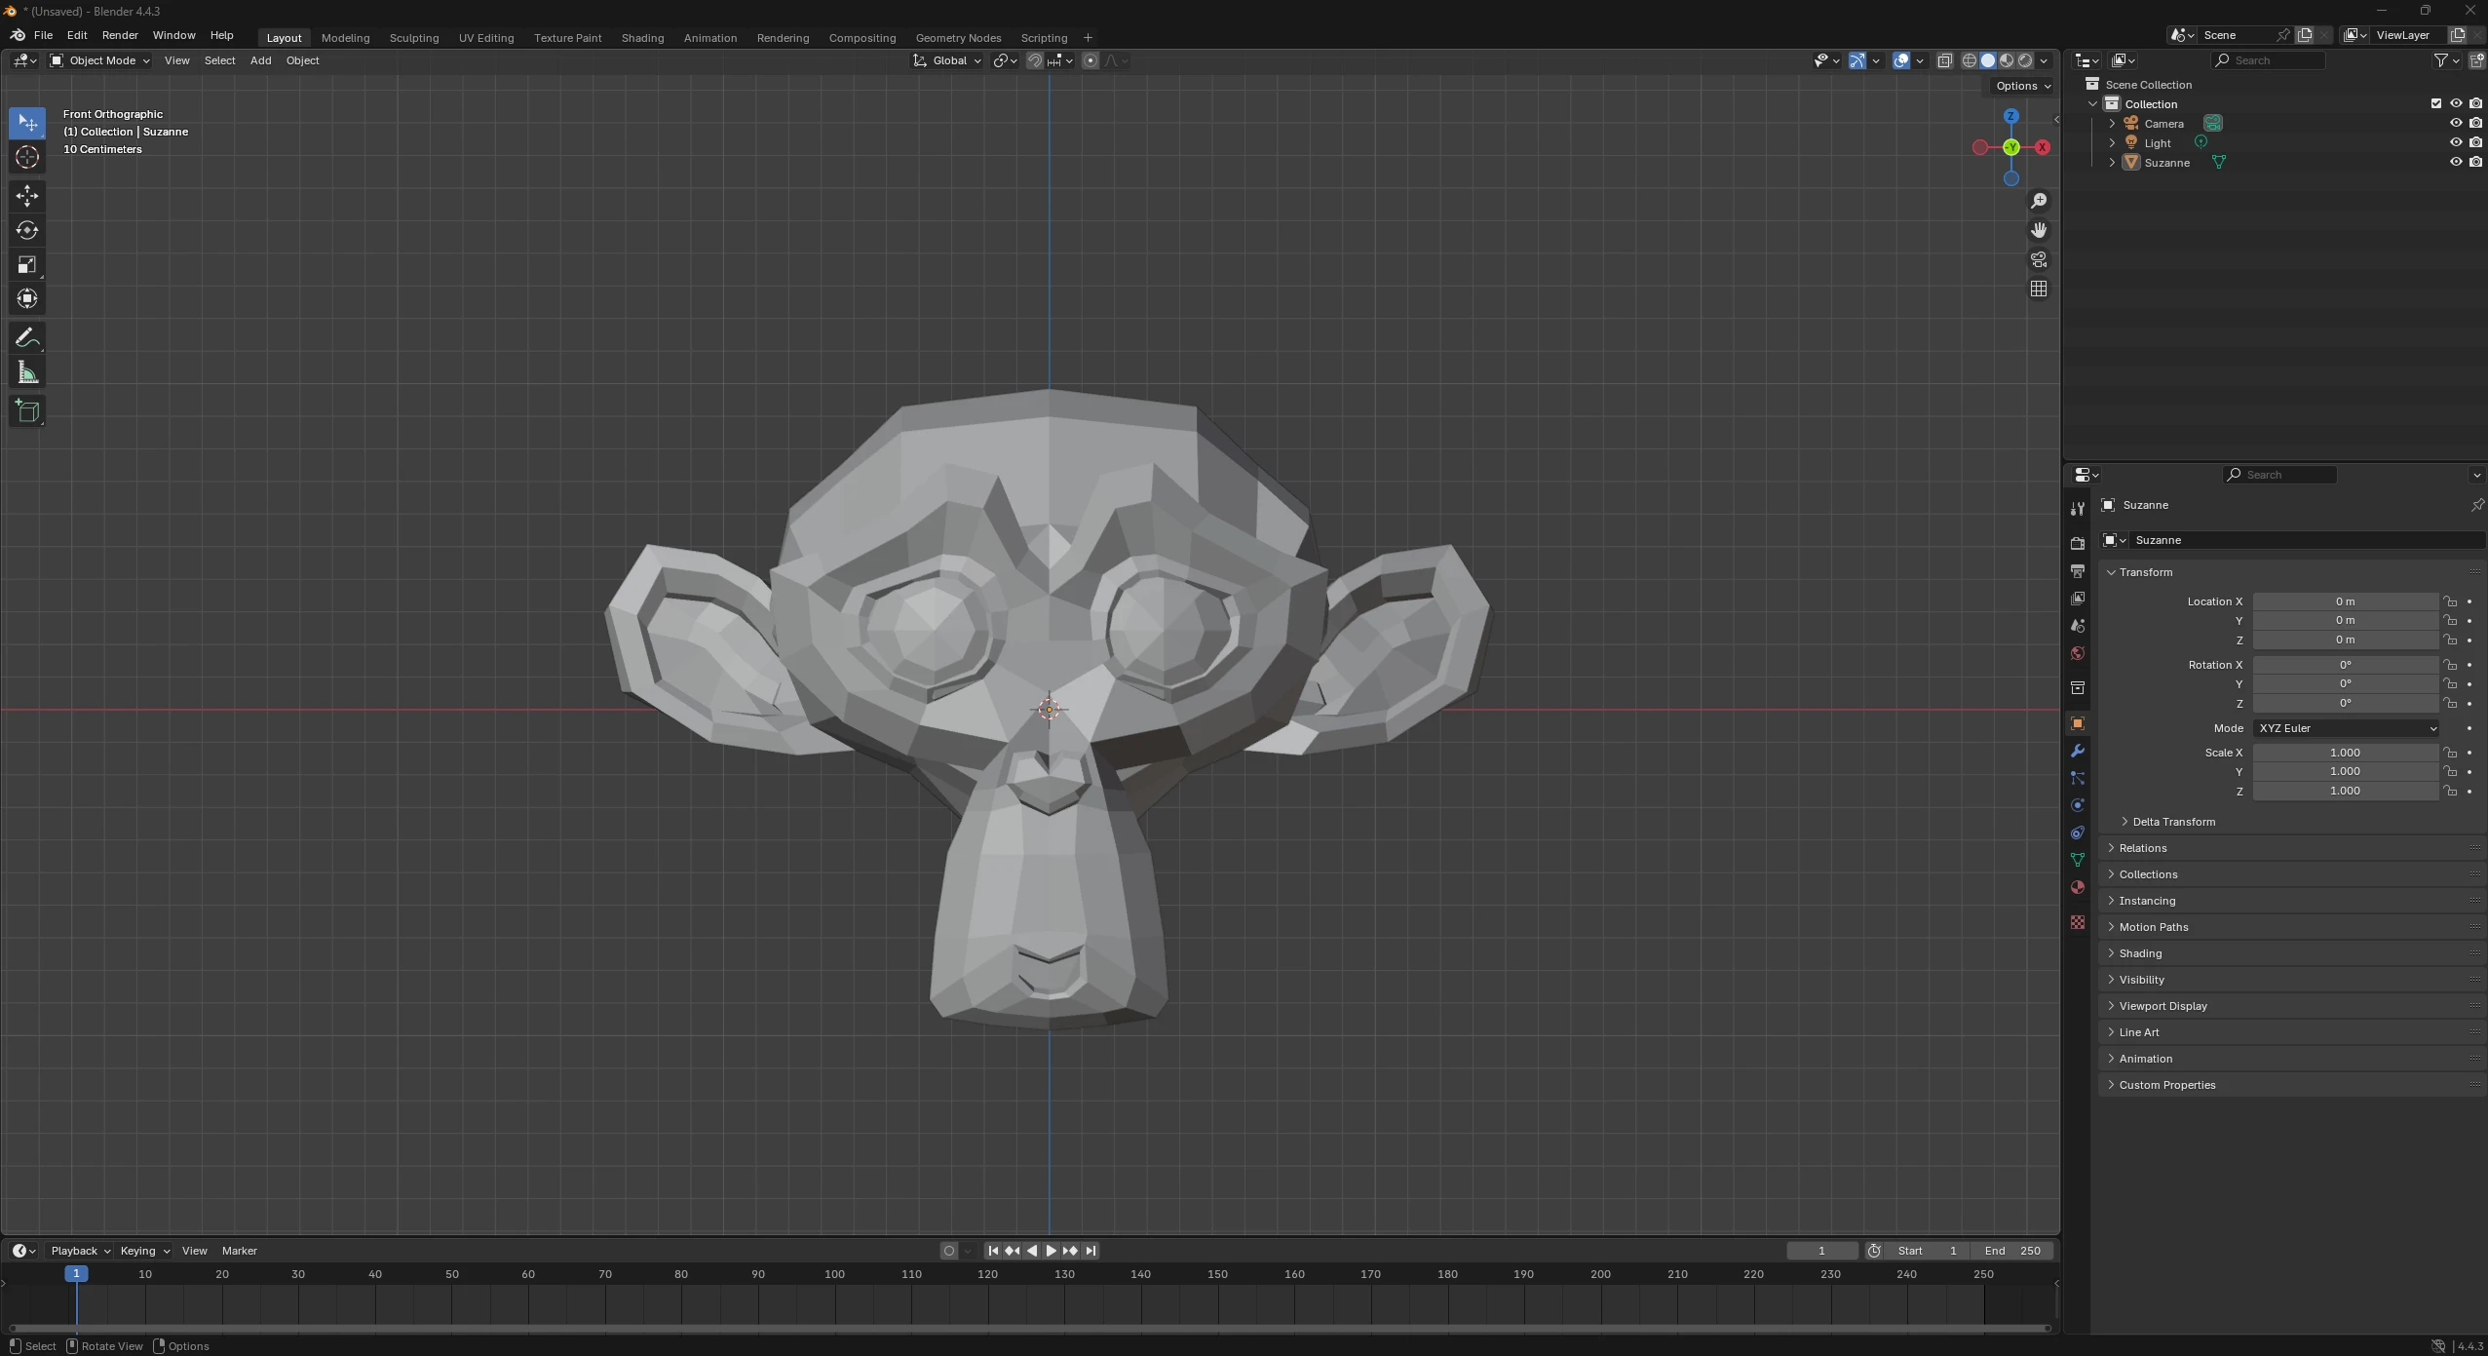The image size is (2488, 1356).
Task: Open the Modifiers wrench properties tab
Action: (x=2077, y=751)
